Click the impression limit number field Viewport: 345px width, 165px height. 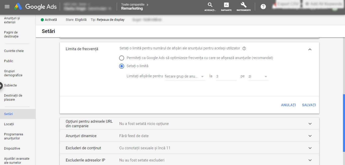tap(226, 76)
